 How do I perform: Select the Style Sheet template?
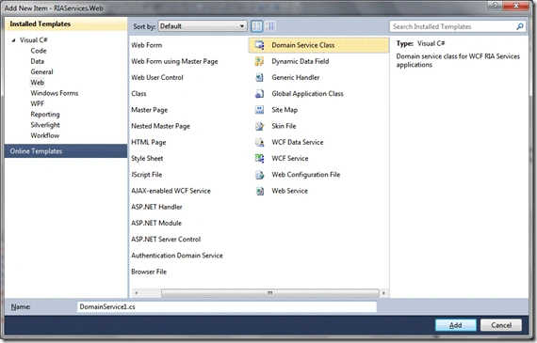147,159
